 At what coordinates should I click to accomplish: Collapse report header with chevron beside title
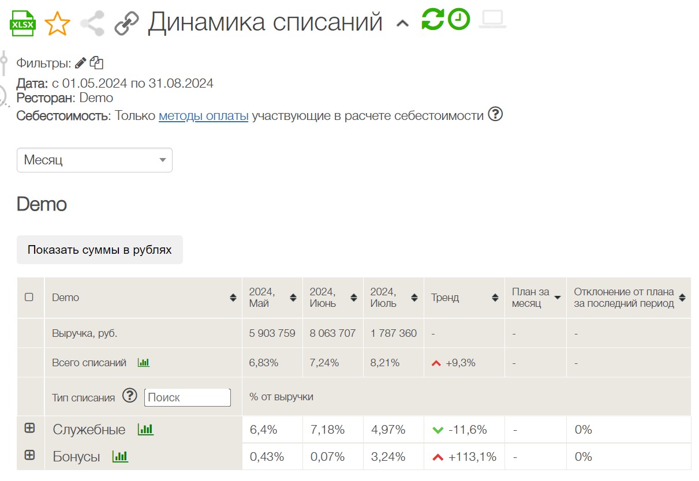coord(402,24)
